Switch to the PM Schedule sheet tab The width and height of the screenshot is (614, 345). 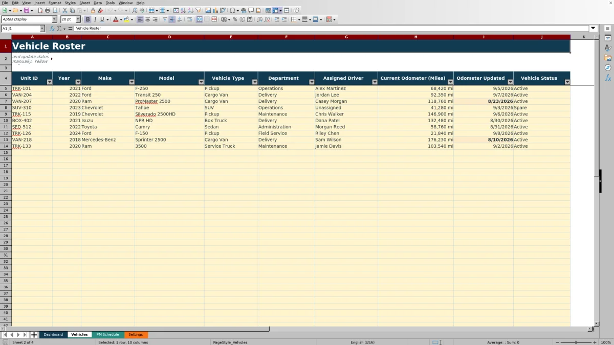(x=107, y=335)
